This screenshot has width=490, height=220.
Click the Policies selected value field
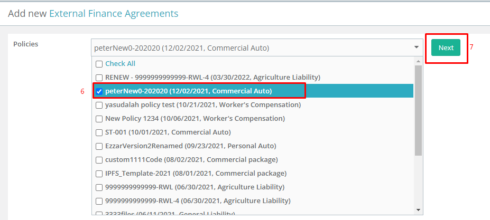pos(257,47)
